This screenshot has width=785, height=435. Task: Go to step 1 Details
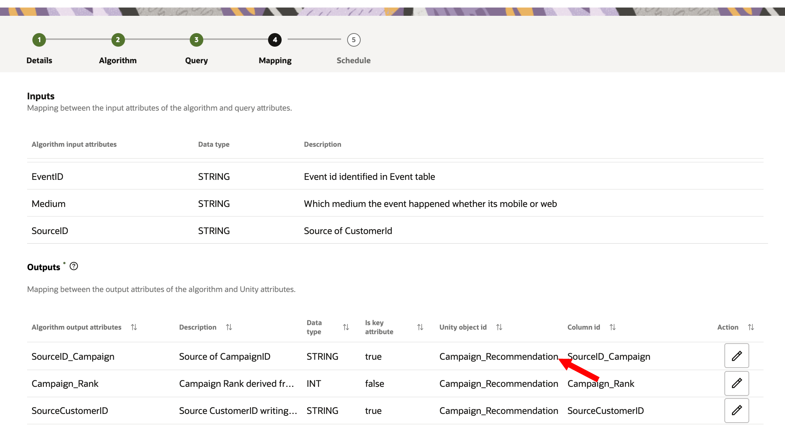tap(39, 40)
